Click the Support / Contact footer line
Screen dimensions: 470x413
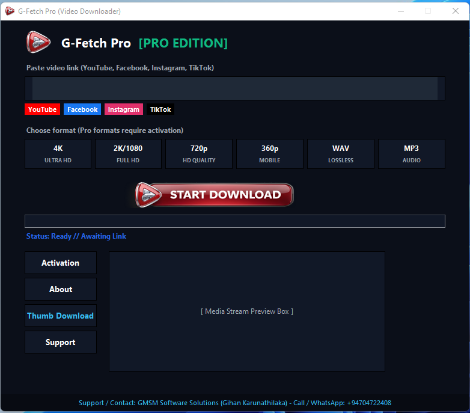click(x=235, y=403)
